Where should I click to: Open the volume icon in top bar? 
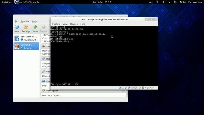pyautogui.click(x=157, y=2)
